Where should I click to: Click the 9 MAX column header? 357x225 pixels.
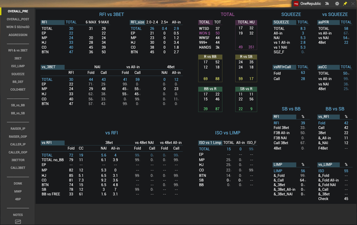(104, 22)
